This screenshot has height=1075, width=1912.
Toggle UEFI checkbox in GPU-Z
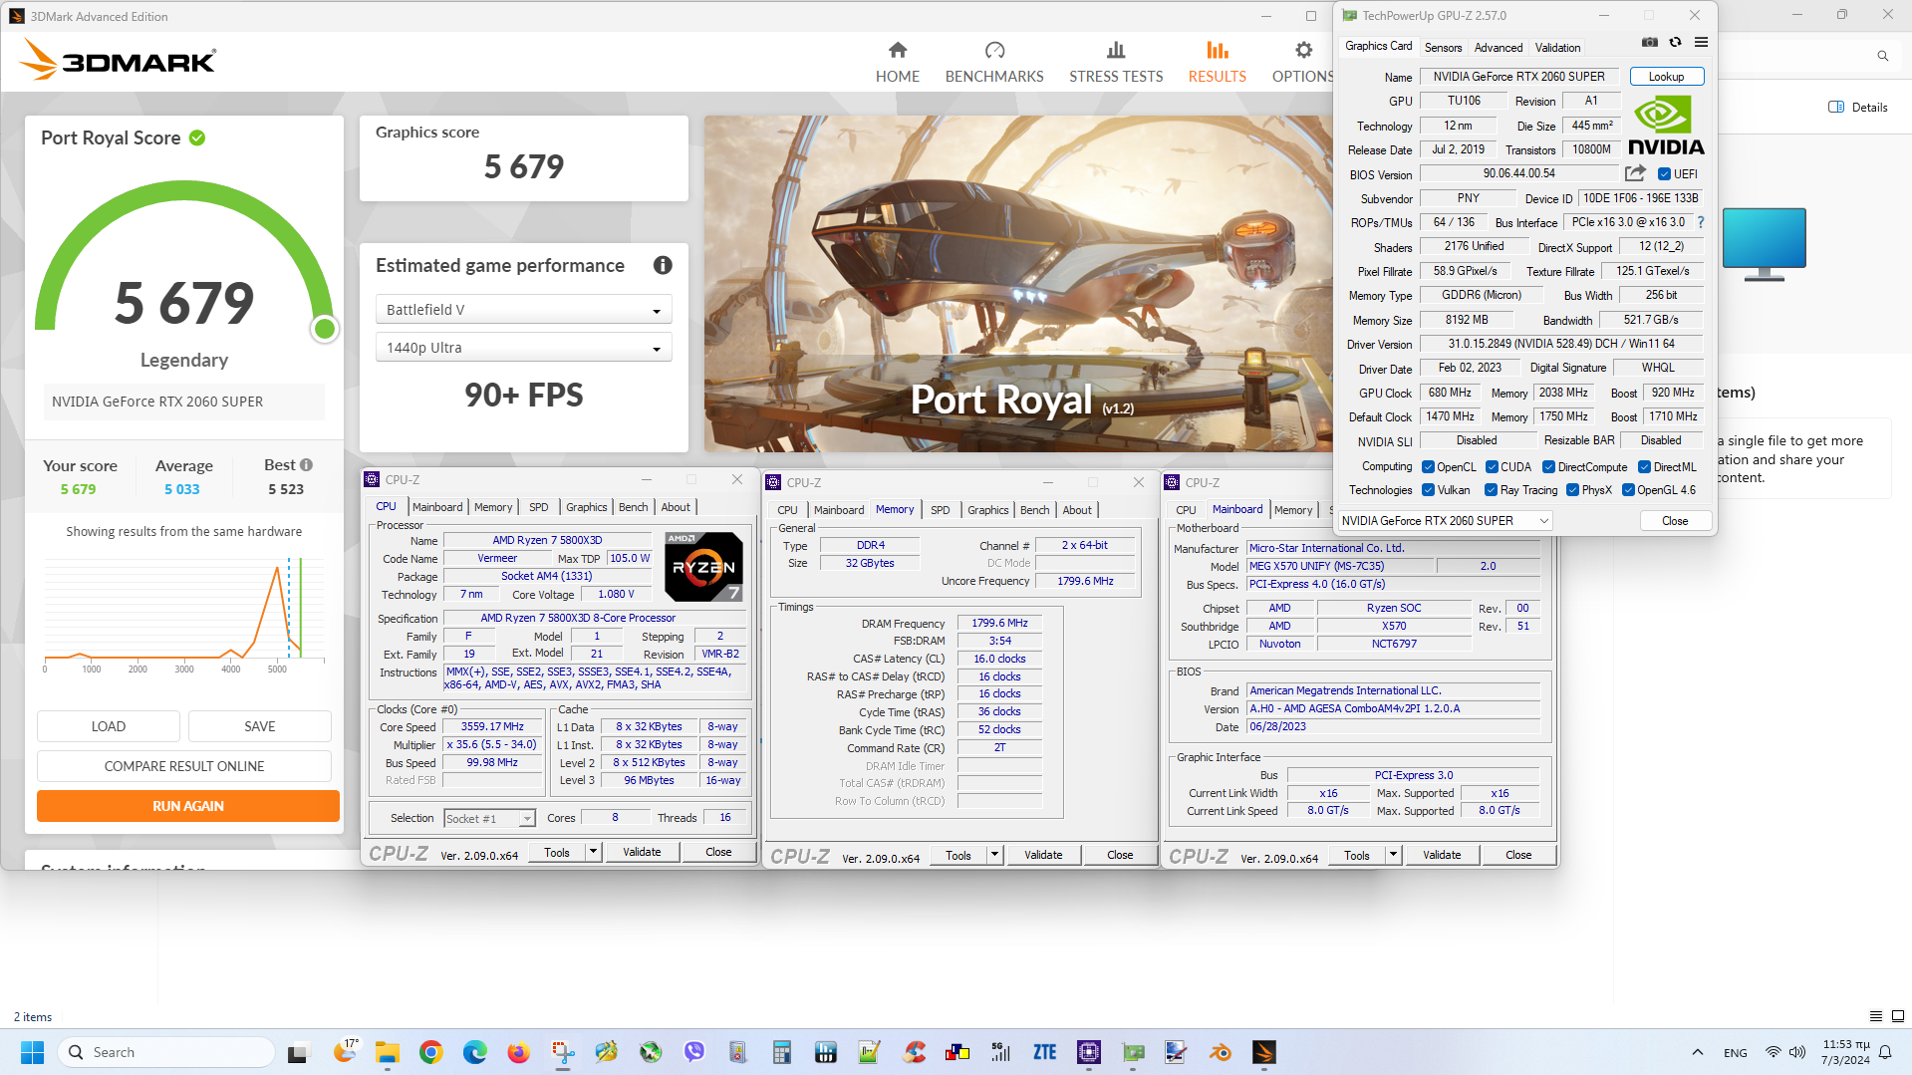point(1664,173)
